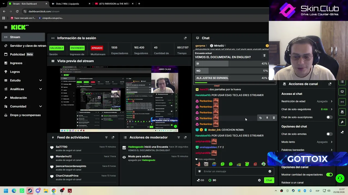Screen dimensions: 348x195
Task: Reply to the hovered Perkerina message
Action: click(x=260, y=118)
